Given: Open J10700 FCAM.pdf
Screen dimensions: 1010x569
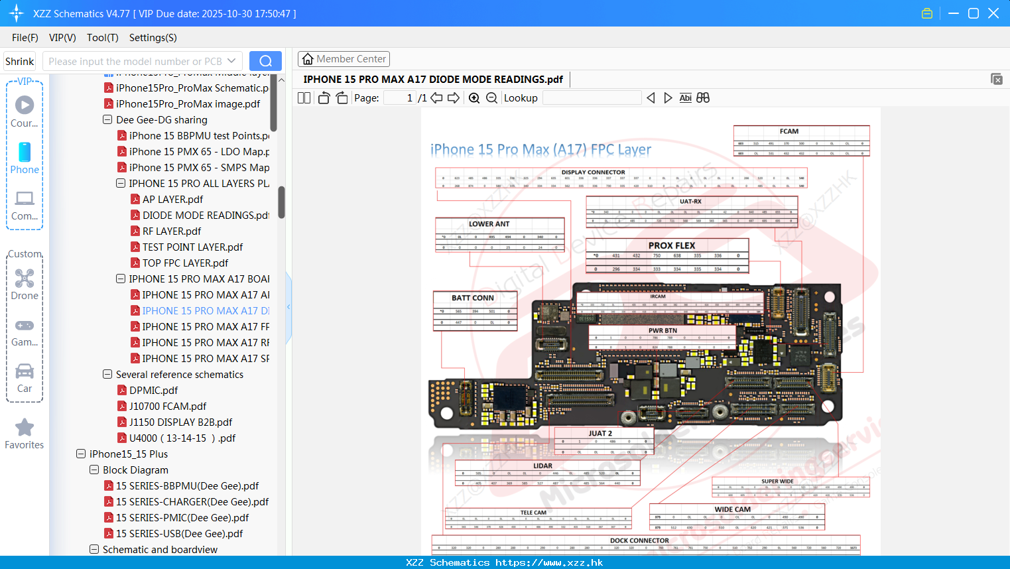Looking at the screenshot, I should click(x=168, y=406).
